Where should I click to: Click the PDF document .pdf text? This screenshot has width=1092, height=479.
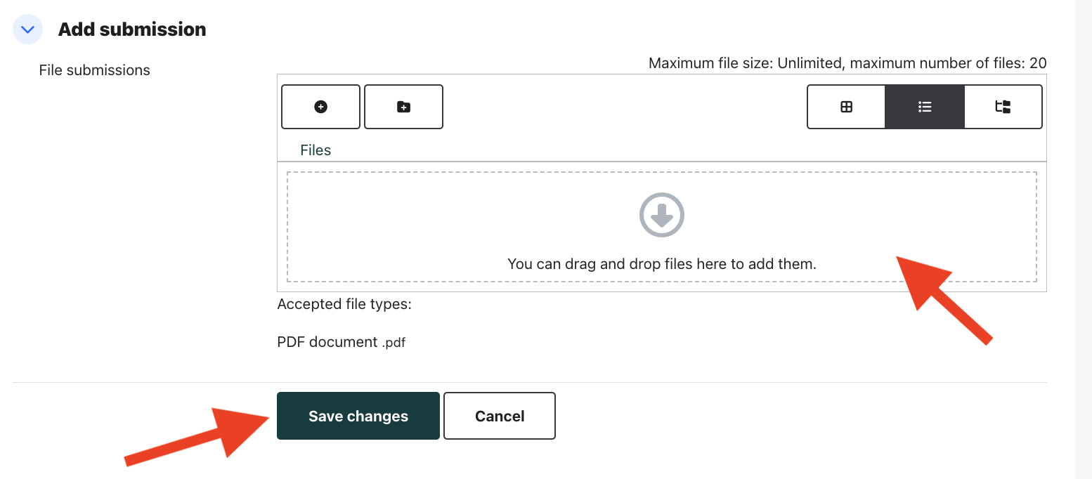click(342, 342)
